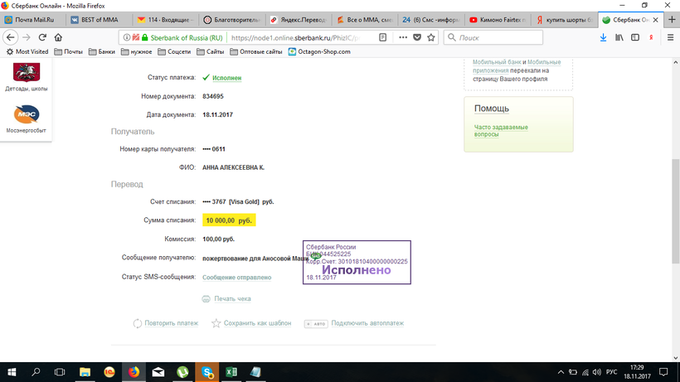This screenshot has width=680, height=382.
Task: Toggle reader view icon in address bar
Action: pyautogui.click(x=382, y=37)
